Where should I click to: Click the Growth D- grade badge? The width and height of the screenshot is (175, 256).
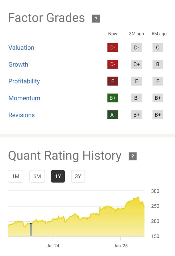coord(113,64)
